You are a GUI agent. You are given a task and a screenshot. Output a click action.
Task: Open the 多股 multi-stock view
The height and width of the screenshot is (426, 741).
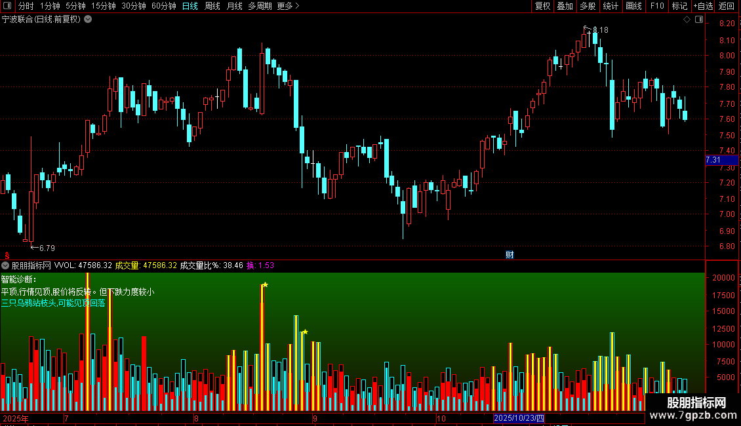(588, 6)
